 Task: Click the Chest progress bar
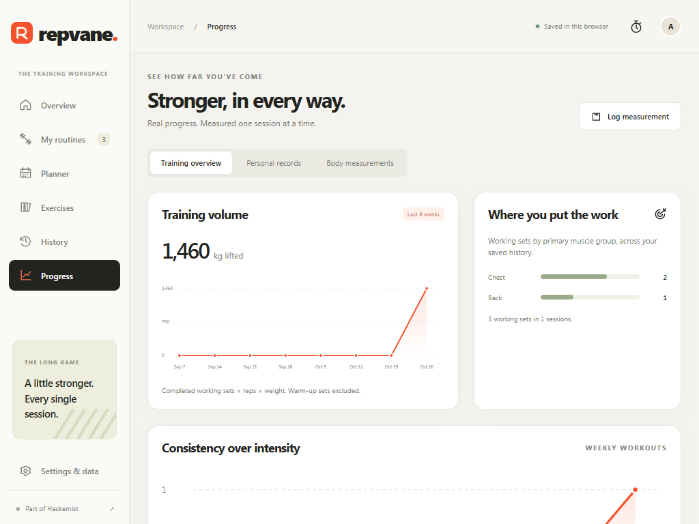pos(590,277)
